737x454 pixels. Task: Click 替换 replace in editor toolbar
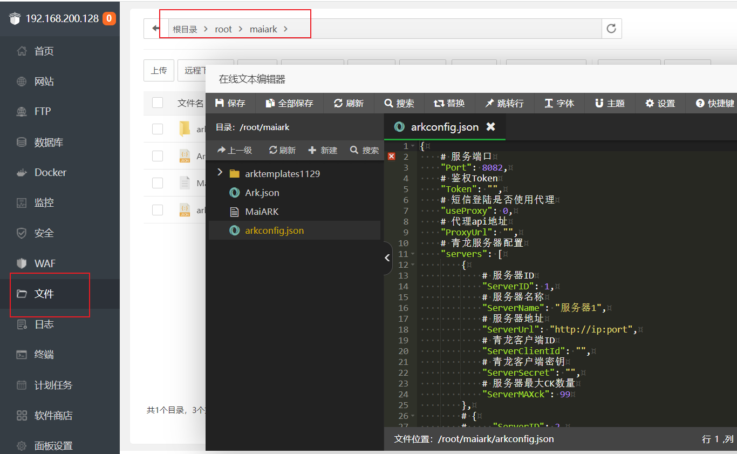(x=449, y=103)
